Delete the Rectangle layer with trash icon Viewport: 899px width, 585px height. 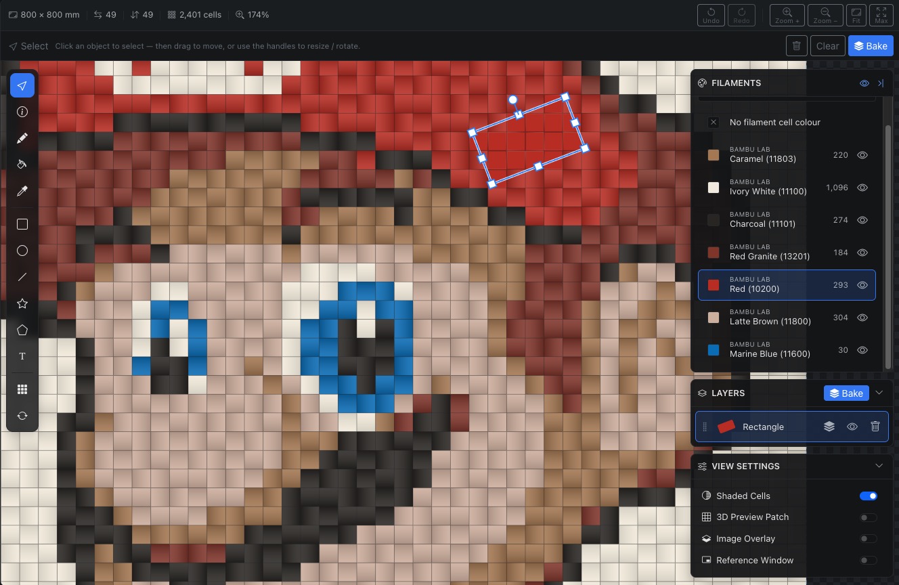875,427
